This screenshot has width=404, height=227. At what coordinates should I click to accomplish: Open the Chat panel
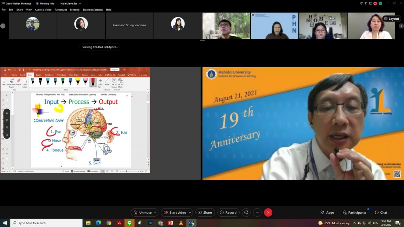tap(381, 213)
